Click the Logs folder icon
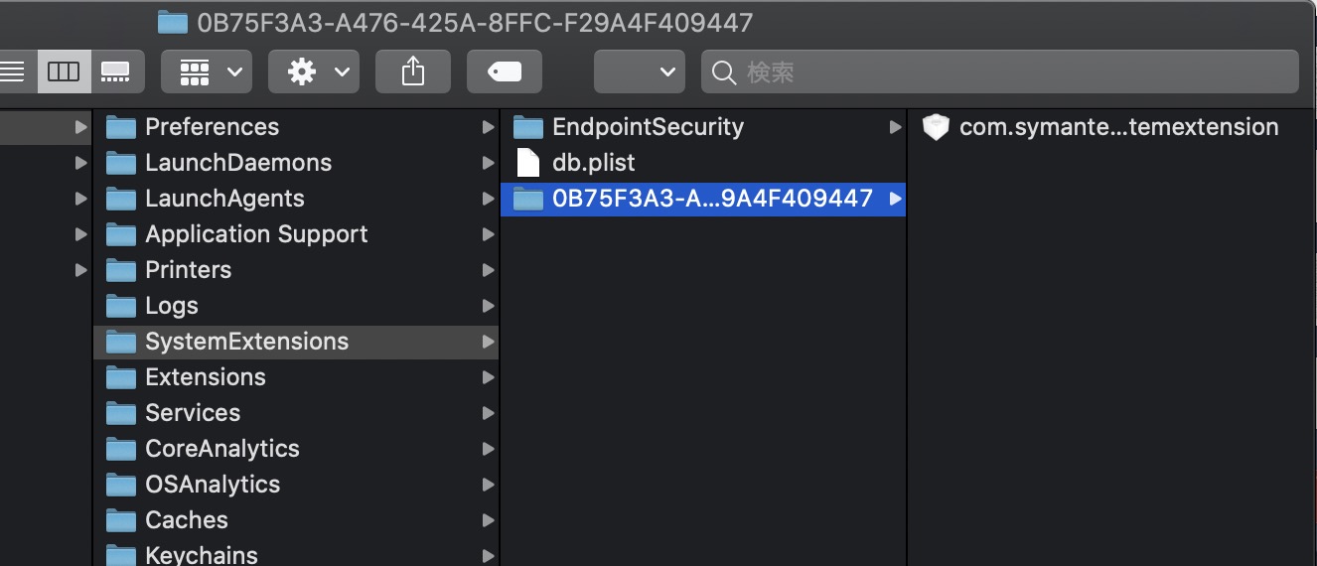 coord(121,306)
